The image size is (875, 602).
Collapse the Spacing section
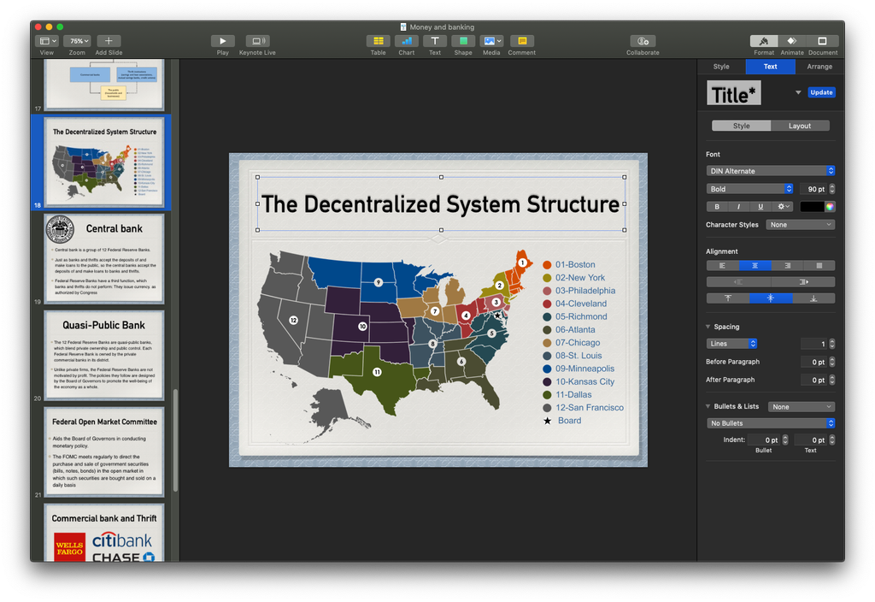coord(708,327)
